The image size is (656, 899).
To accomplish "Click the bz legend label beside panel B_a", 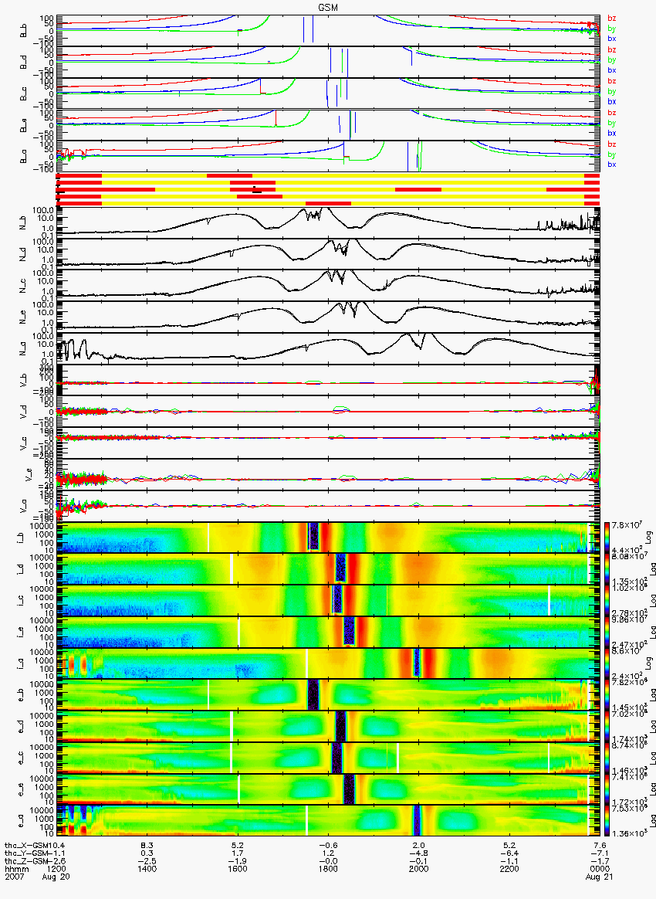I will point(612,144).
